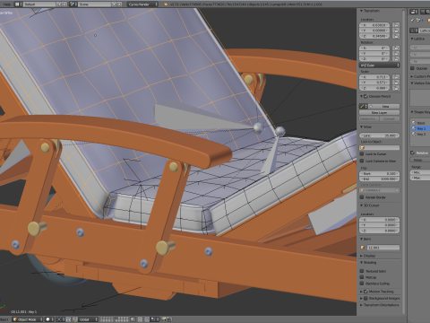Screen dimensions: 430x323
Task: Toggle the lattice Outside checkbox
Action: coord(412,68)
